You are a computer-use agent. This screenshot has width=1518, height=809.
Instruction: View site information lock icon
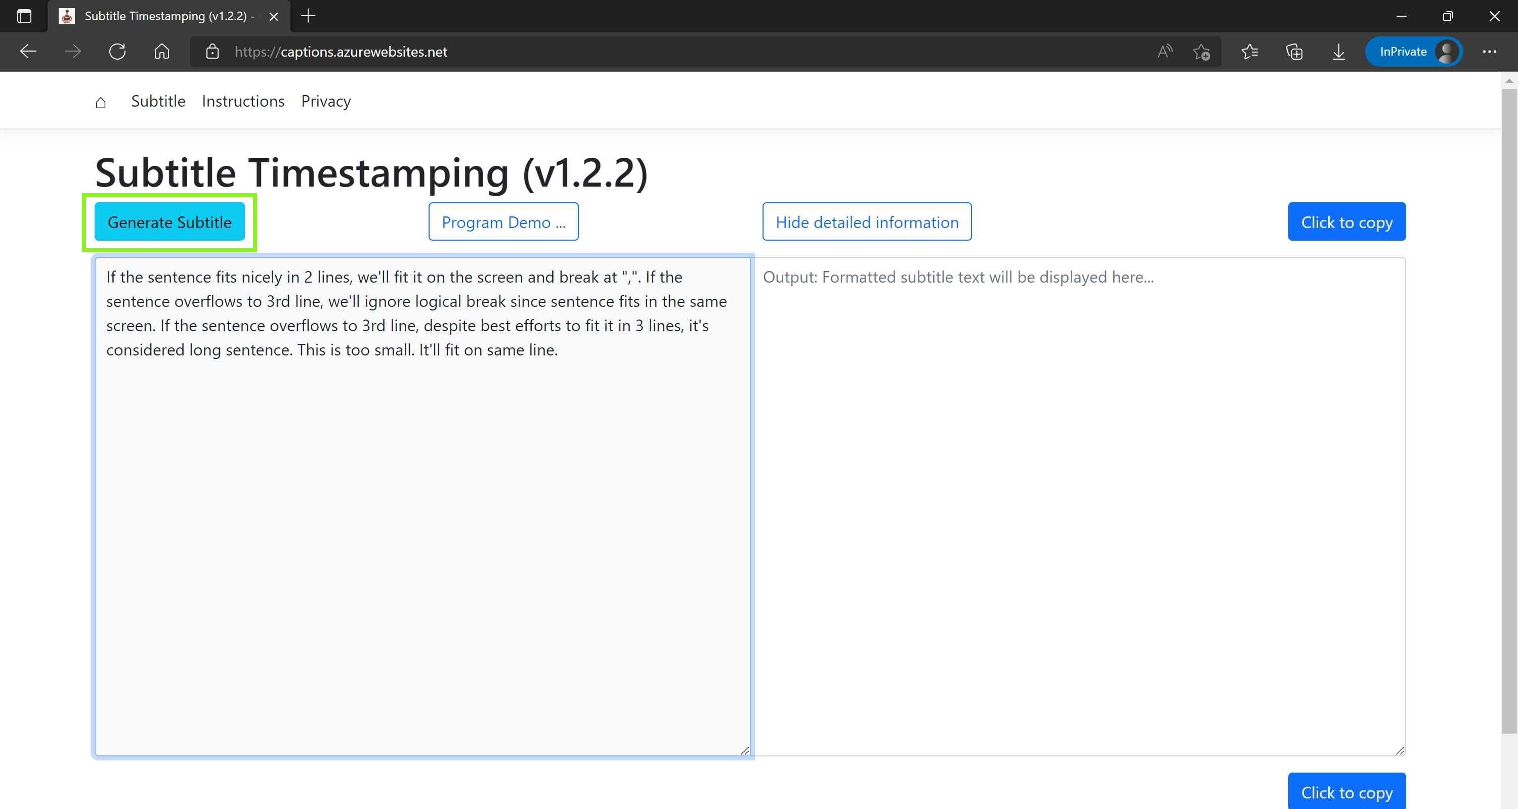[x=212, y=52]
